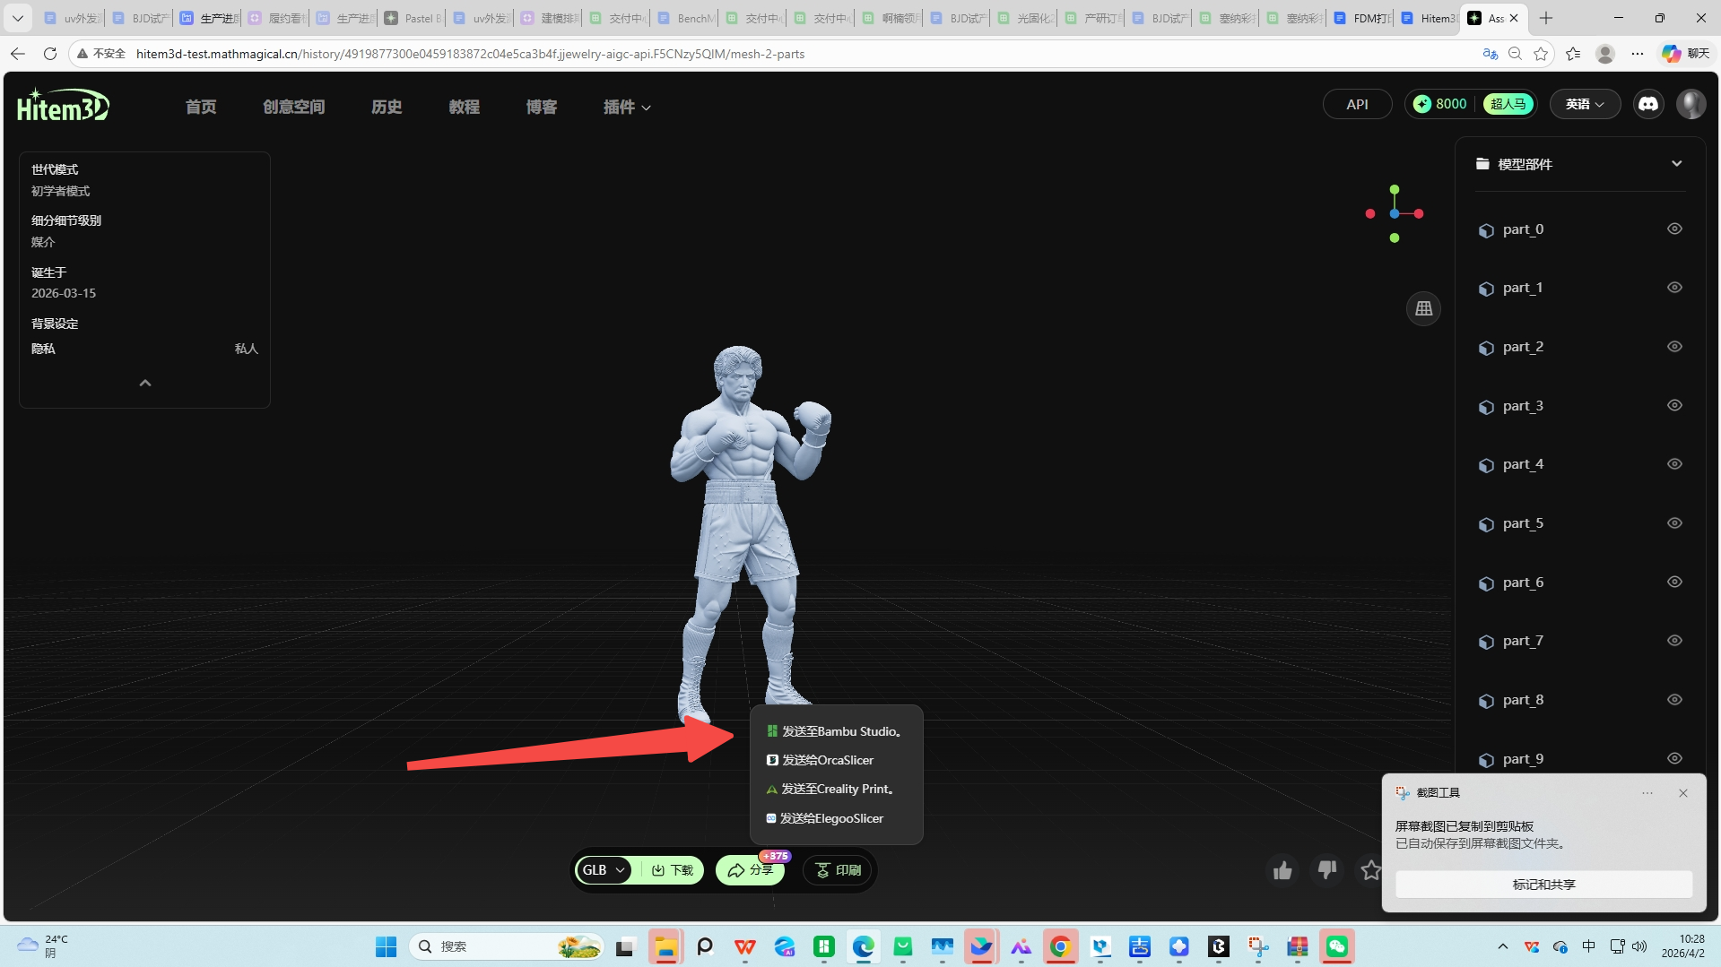Image resolution: width=1721 pixels, height=967 pixels.
Task: Open the user avatar in the top right
Action: pos(1691,103)
